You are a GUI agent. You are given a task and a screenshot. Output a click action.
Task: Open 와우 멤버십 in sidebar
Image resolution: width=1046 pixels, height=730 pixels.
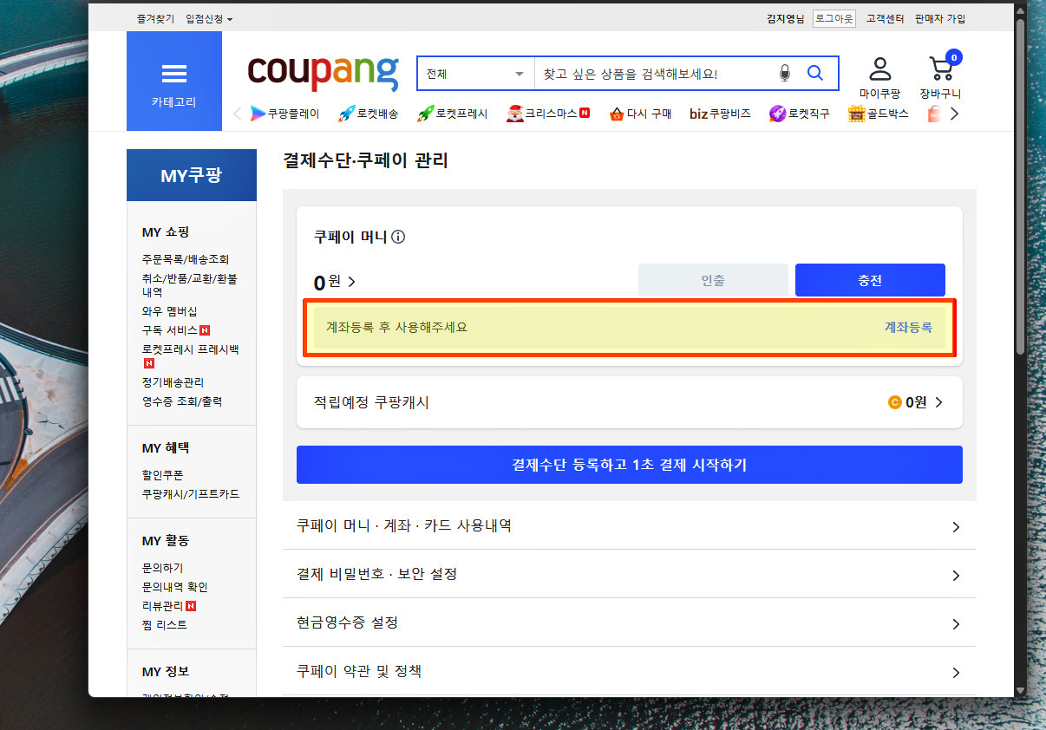point(170,311)
